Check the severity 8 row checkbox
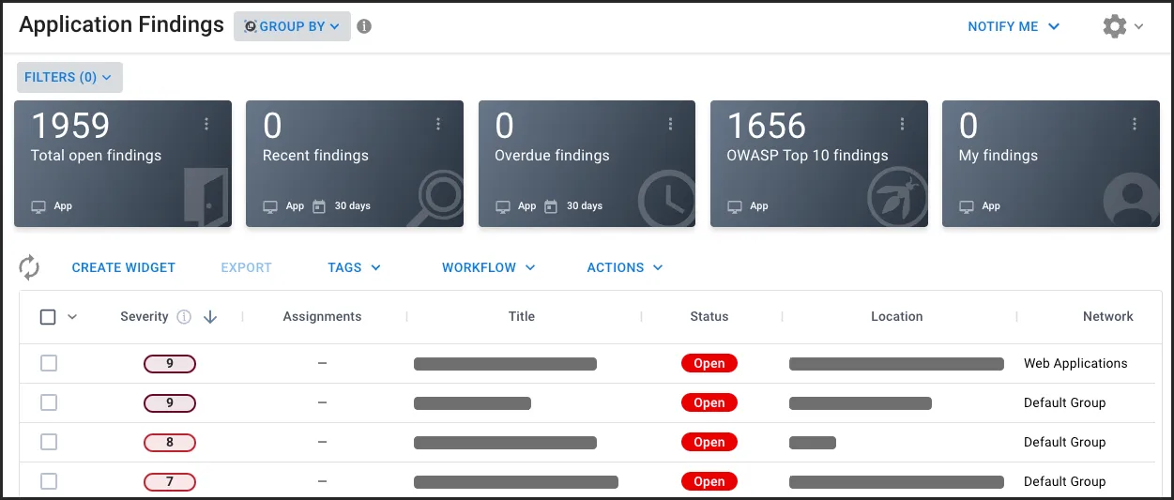Screen dimensions: 1174x500 (49, 442)
